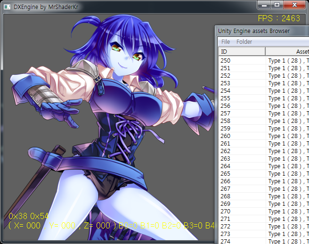Select asset row with ID 258
This screenshot has width=309, height=244.
264,121
